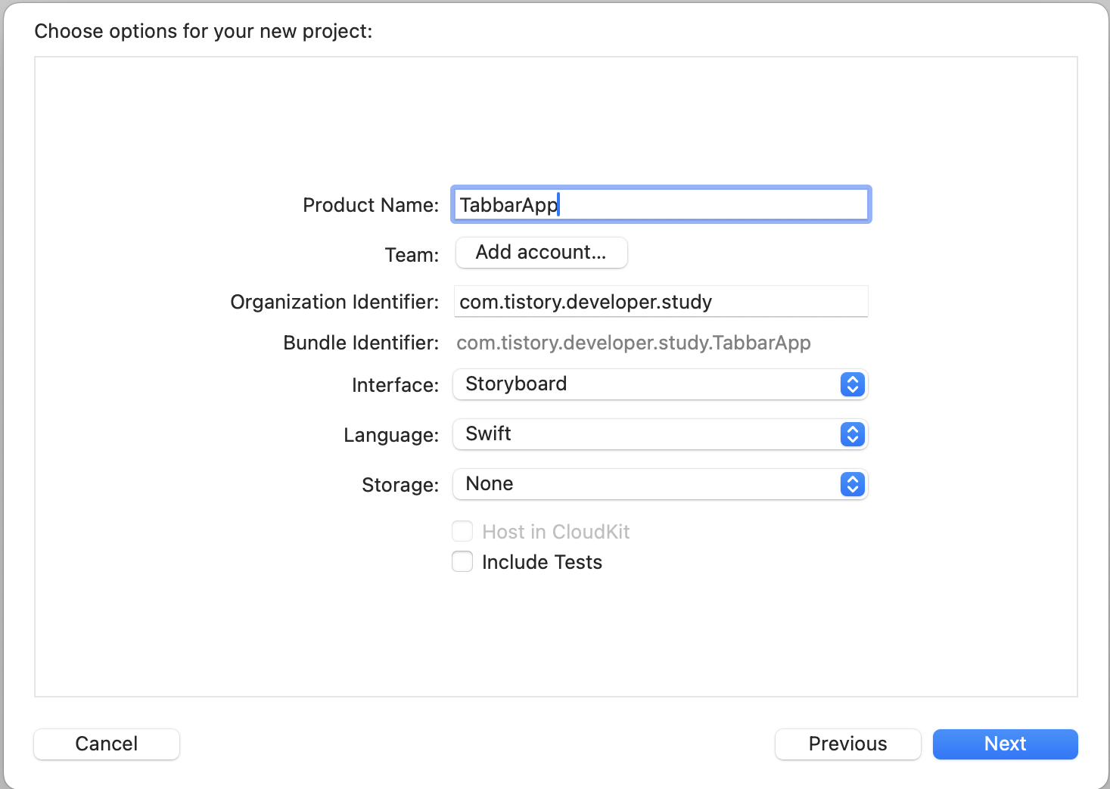Click the Bundle Identifier value text
The width and height of the screenshot is (1110, 789).
(x=633, y=343)
